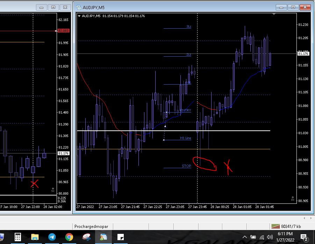Select the STOP level label

tap(186, 166)
